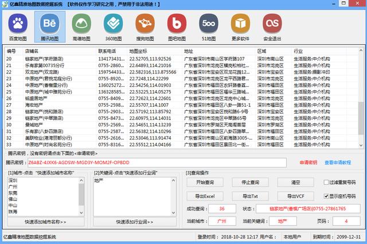Choose the 搜狗地图 (Sogou Maps) icon

(x=145, y=26)
